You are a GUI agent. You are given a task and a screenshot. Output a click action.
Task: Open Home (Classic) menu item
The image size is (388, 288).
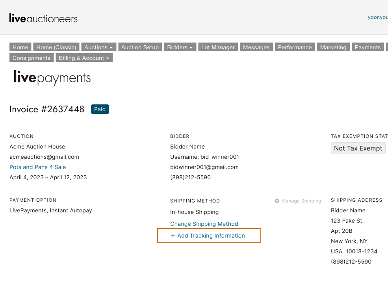(56, 47)
